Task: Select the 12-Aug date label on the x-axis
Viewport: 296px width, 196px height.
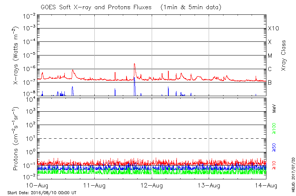Action: click(x=152, y=185)
